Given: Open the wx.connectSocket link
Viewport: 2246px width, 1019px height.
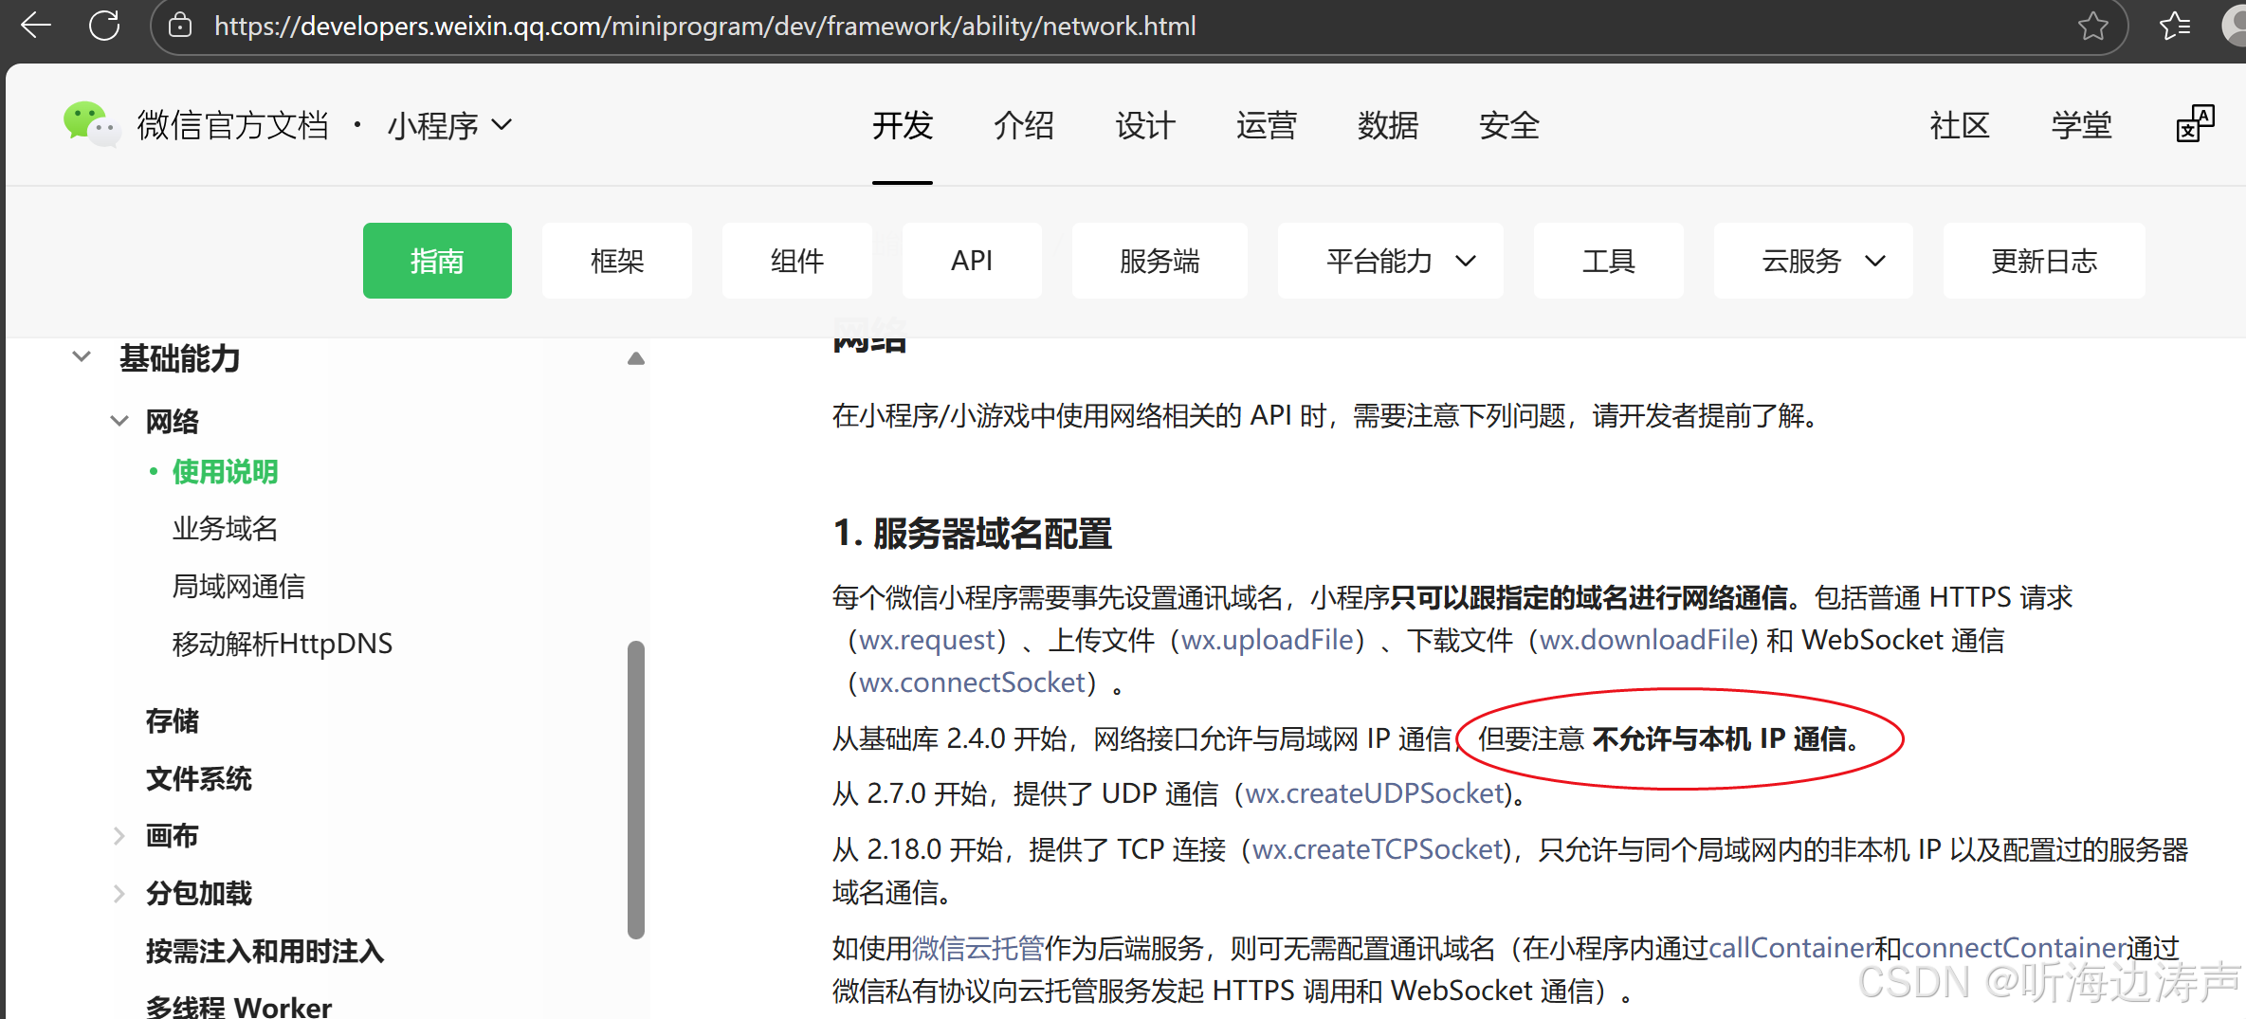Looking at the screenshot, I should 973,682.
